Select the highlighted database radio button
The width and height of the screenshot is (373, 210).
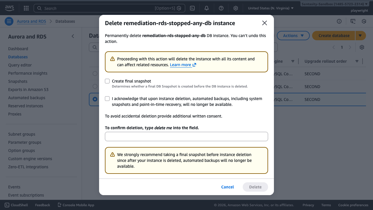tap(95, 99)
